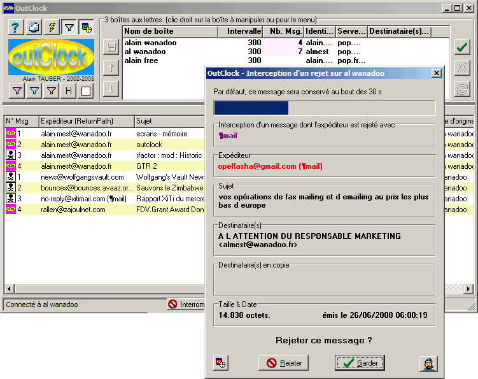Select the orange funnel filter icon

click(52, 91)
